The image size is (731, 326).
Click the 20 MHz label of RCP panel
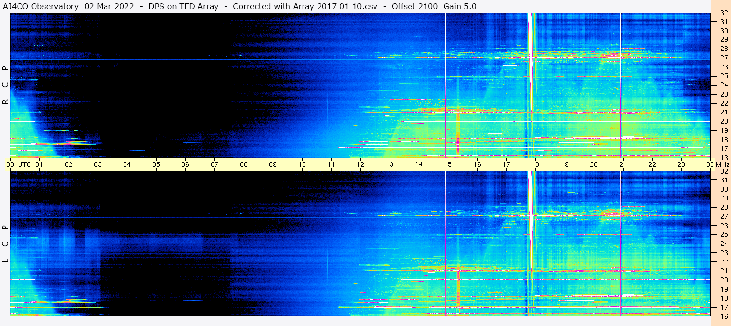(x=723, y=121)
